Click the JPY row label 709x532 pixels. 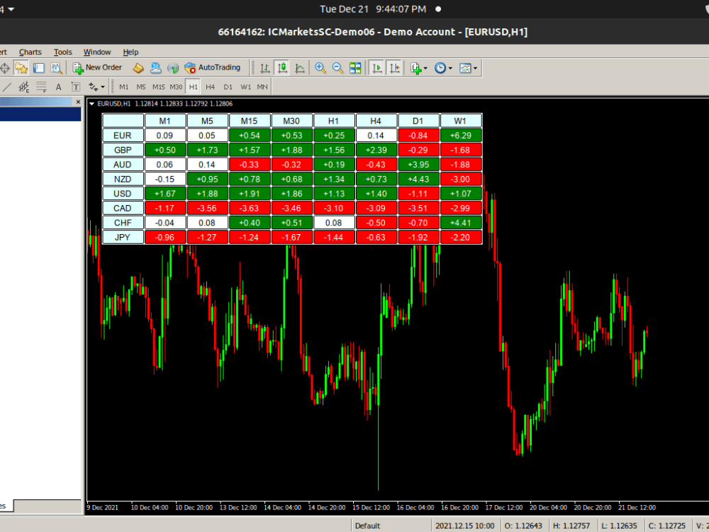[x=123, y=237]
